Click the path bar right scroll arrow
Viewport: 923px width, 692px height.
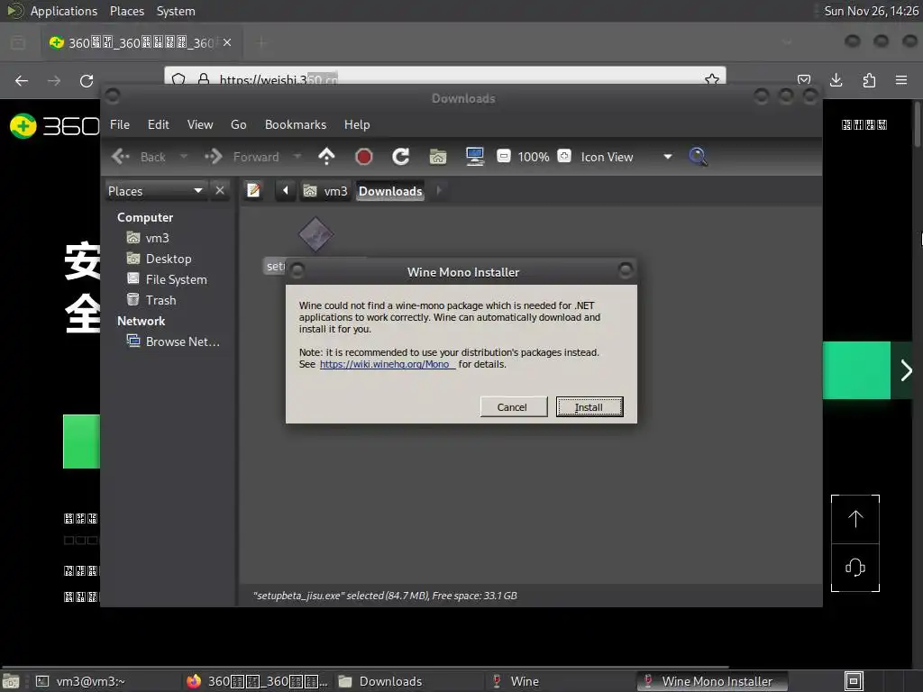(439, 191)
